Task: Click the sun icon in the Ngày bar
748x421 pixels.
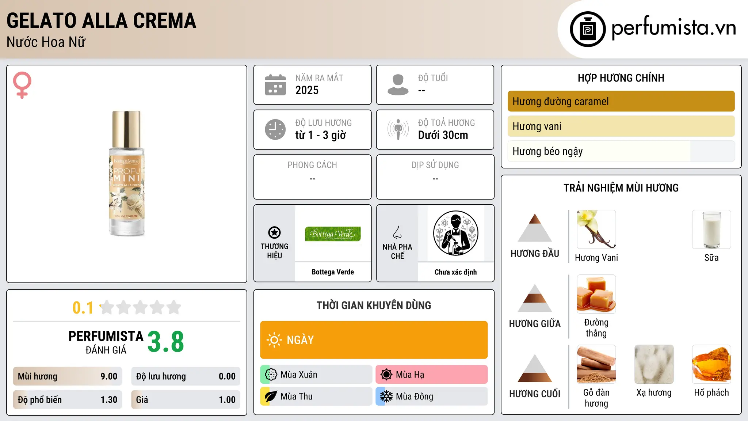Action: point(274,340)
